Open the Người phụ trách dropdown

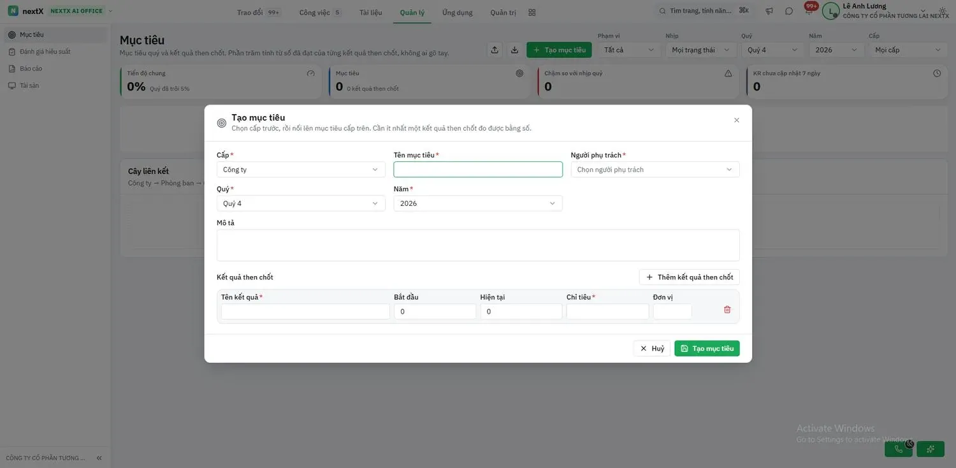(655, 170)
